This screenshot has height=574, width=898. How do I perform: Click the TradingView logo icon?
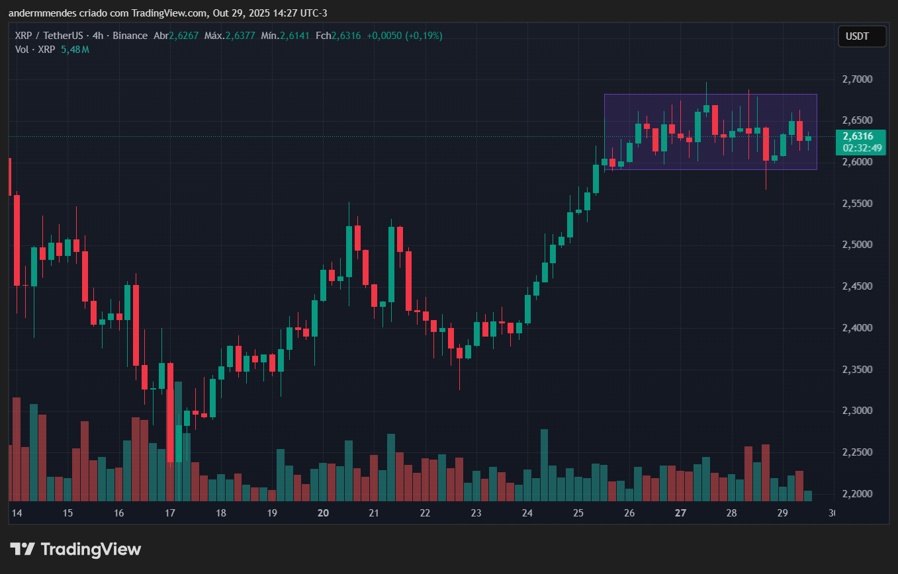click(x=24, y=550)
